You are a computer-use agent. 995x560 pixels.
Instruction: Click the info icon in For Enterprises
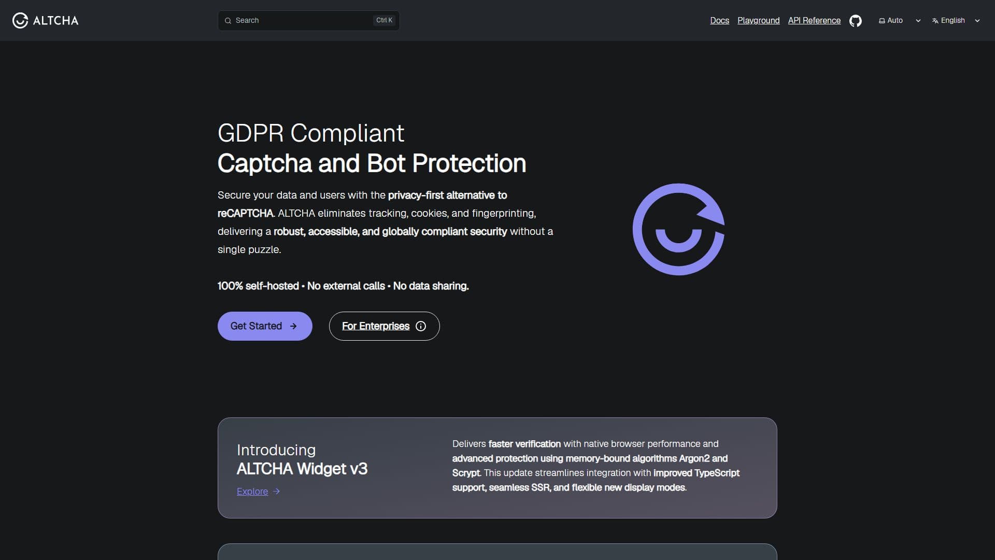[421, 326]
